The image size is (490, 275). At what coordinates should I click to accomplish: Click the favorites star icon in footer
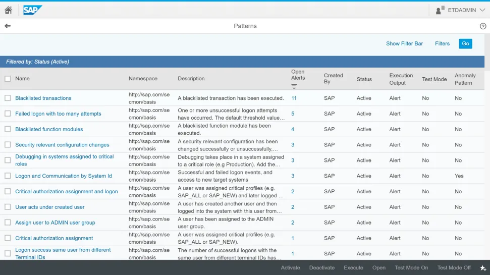482,268
